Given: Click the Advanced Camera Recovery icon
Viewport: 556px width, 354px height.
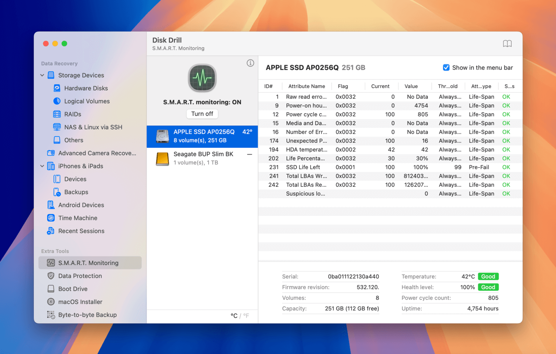Looking at the screenshot, I should [51, 153].
